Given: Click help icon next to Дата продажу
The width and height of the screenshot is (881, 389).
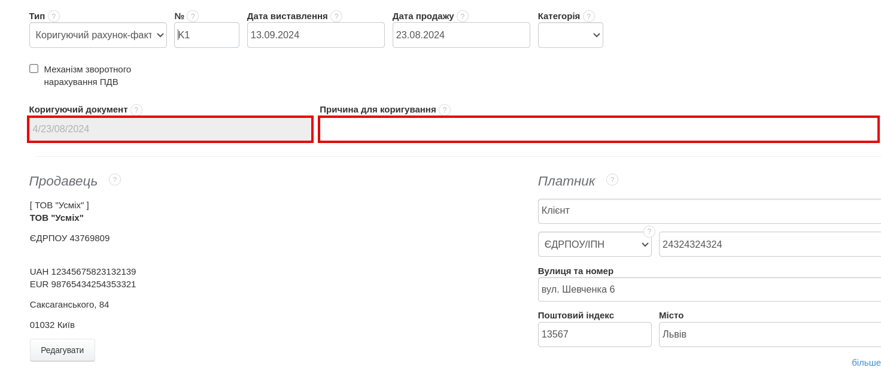Looking at the screenshot, I should coord(463,16).
